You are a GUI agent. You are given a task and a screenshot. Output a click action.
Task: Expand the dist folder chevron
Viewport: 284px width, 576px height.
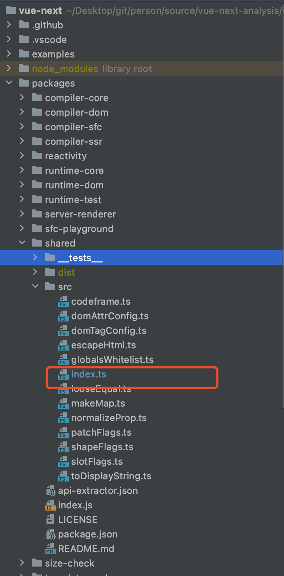point(35,272)
